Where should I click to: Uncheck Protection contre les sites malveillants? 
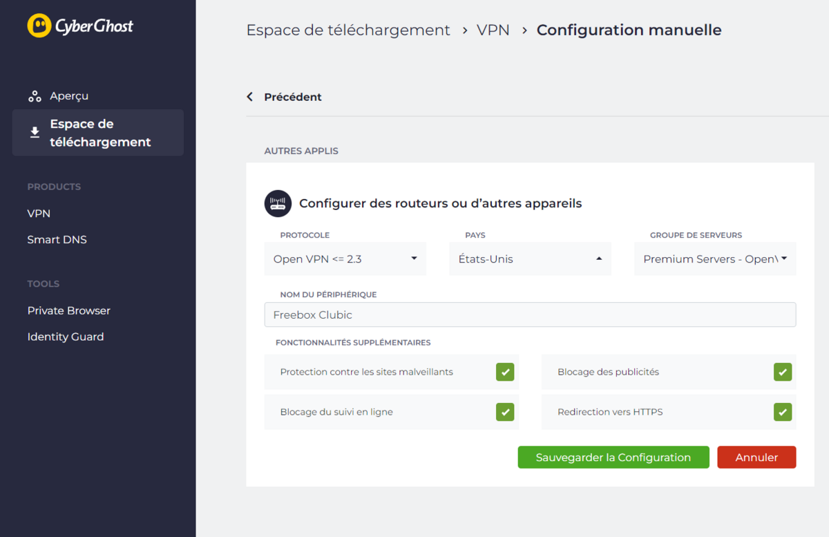(505, 372)
